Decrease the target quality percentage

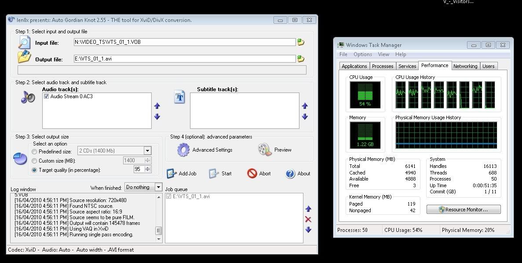tap(148, 171)
